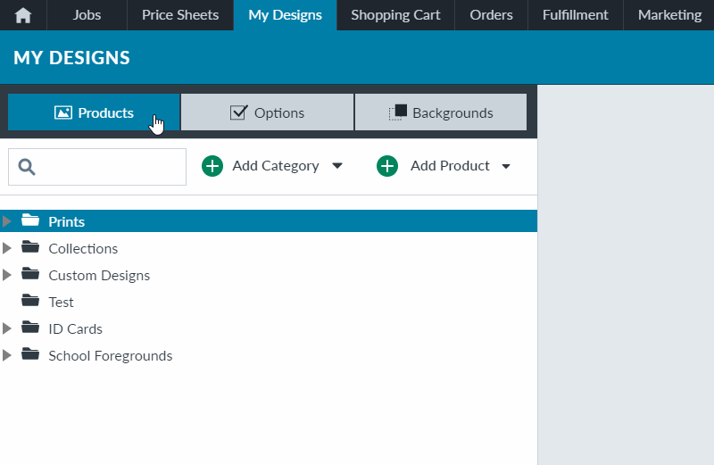Open the Price Sheets menu
The height and width of the screenshot is (465, 714).
coord(180,15)
